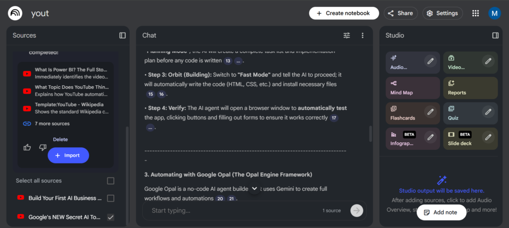Jump to bottom using chat down chevron
509x228 pixels.
pyautogui.click(x=254, y=188)
